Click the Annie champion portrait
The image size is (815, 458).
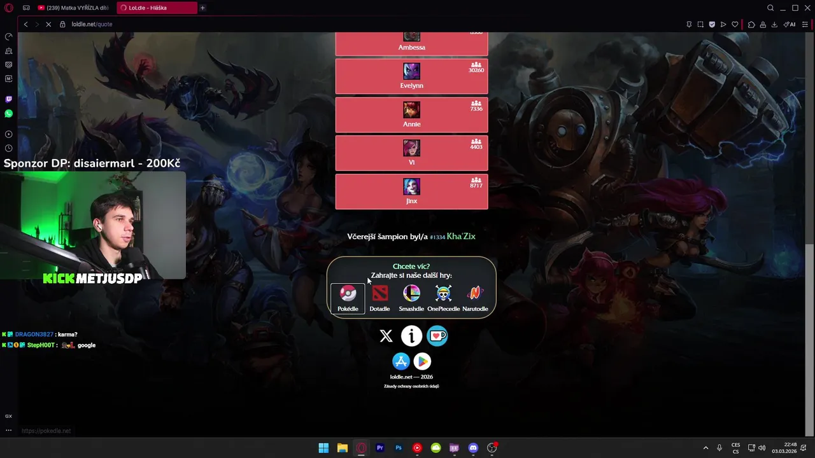(411, 109)
